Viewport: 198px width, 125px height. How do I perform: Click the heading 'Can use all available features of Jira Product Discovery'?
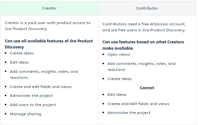[x=49, y=44]
